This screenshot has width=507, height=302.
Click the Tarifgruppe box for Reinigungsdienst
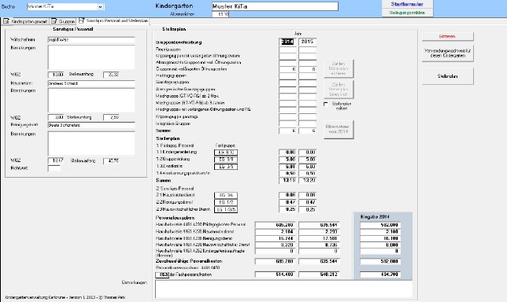coord(226,203)
